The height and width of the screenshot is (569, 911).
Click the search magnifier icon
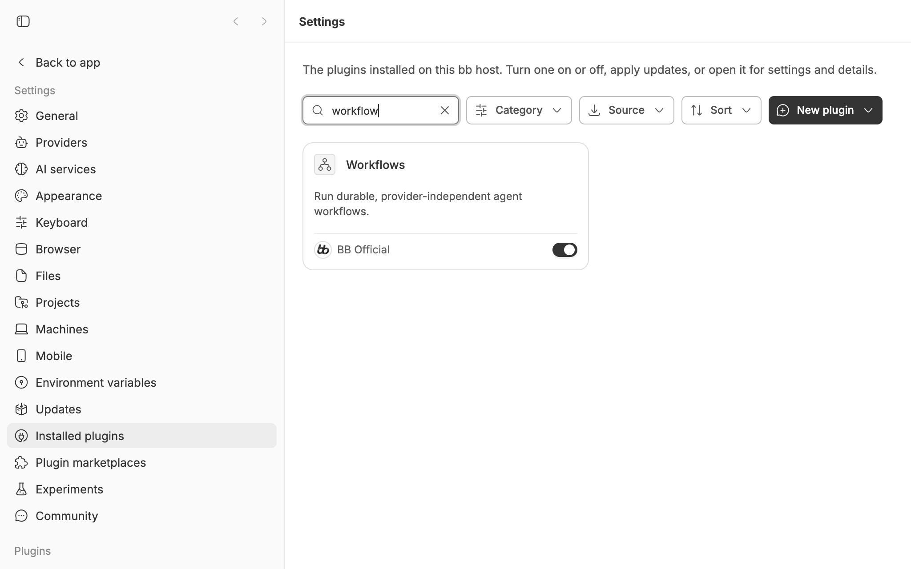point(318,110)
